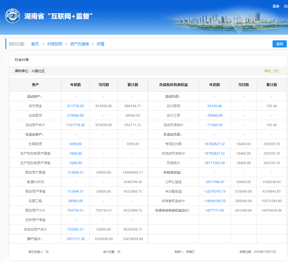Select 货币资金 row label

point(35,106)
